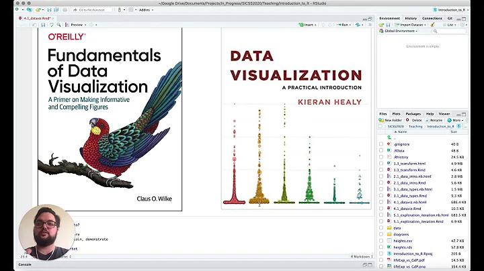Click the editor settings gear icon
Viewport: 484px width, 271px height.
91,25
